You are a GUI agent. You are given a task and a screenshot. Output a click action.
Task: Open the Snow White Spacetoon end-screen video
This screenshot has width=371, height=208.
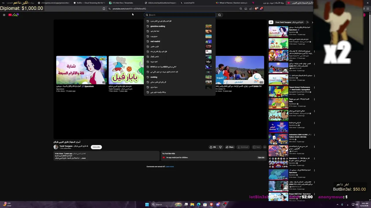click(x=81, y=70)
